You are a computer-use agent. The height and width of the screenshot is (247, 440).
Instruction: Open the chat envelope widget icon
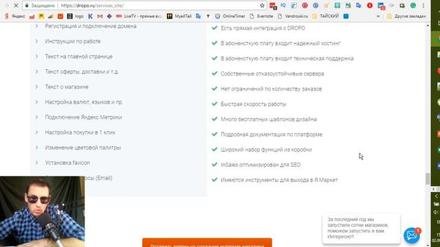click(x=412, y=235)
